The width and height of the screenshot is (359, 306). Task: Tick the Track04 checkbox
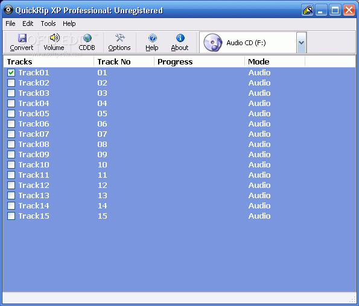pyautogui.click(x=11, y=103)
